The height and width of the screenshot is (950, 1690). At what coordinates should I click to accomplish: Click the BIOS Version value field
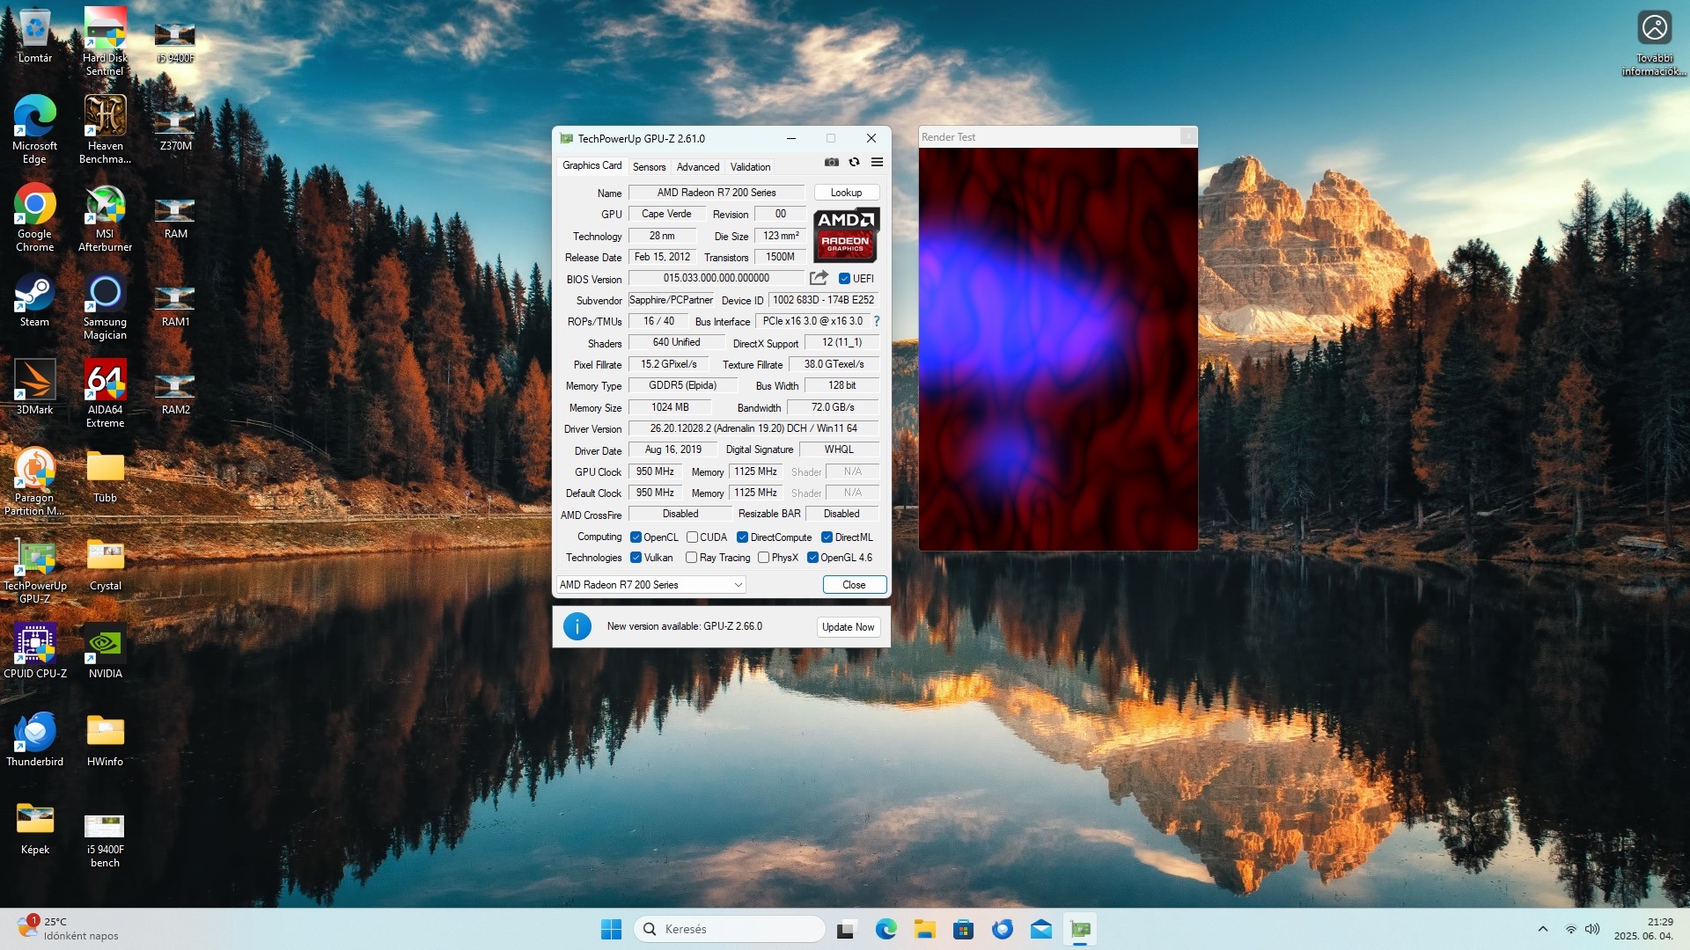point(716,278)
